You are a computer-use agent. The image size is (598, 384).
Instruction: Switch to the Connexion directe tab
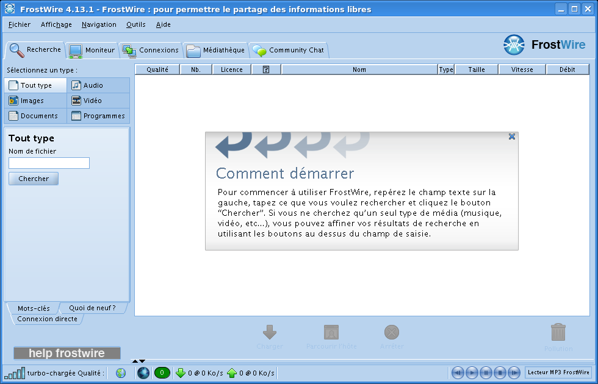point(48,319)
